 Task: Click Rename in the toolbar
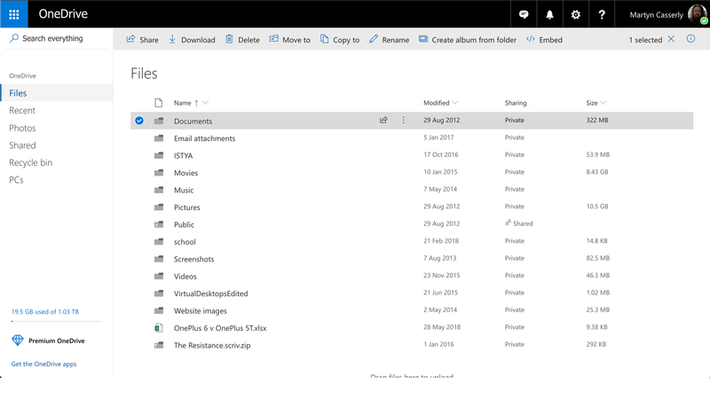coord(389,39)
